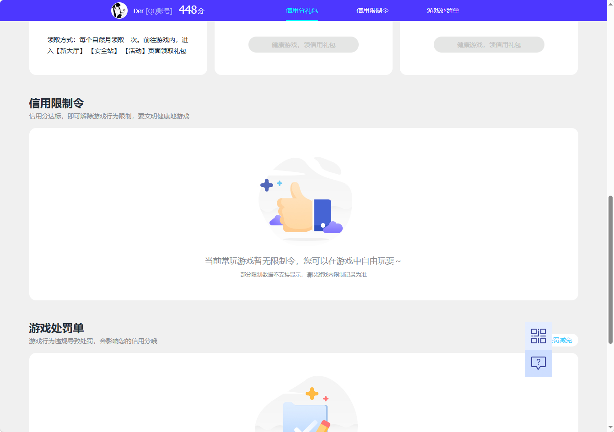614x432 pixels.
Task: Click the folder checkmark illustration in the penalty card
Action: [306, 405]
